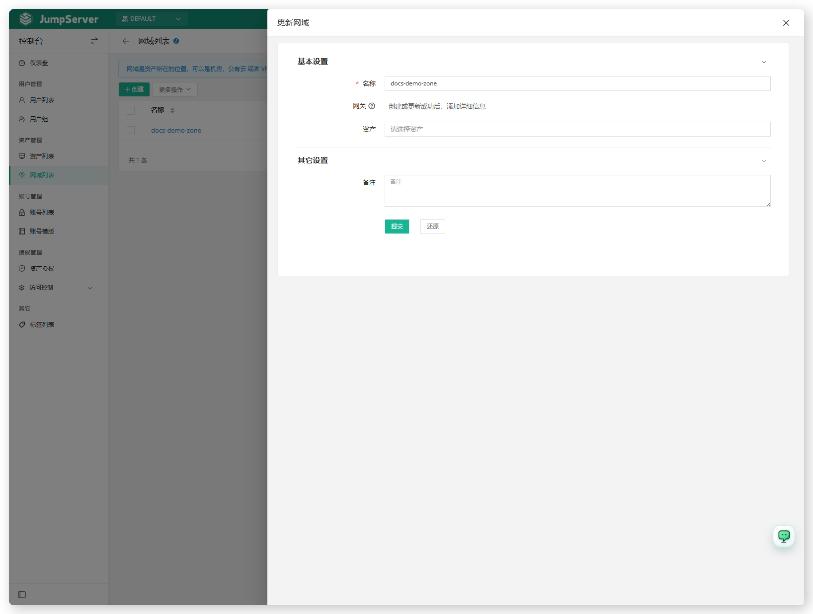Click the JumpServer logo icon
The height and width of the screenshot is (614, 813).
click(x=26, y=19)
